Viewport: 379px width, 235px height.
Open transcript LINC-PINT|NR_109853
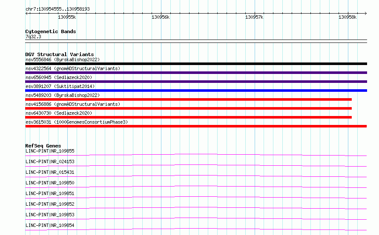click(x=50, y=215)
